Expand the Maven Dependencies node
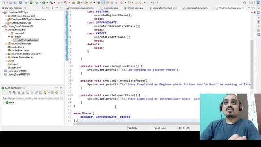The height and width of the screenshot is (147, 261). point(6,57)
